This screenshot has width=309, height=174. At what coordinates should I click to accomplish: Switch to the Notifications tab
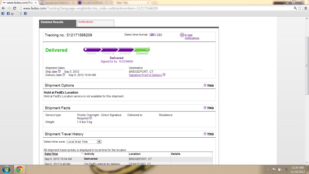[x=95, y=23]
